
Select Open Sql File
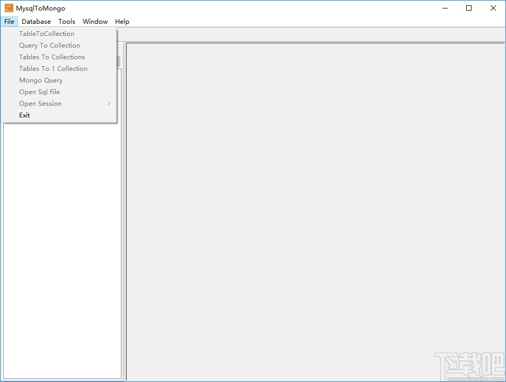[39, 92]
